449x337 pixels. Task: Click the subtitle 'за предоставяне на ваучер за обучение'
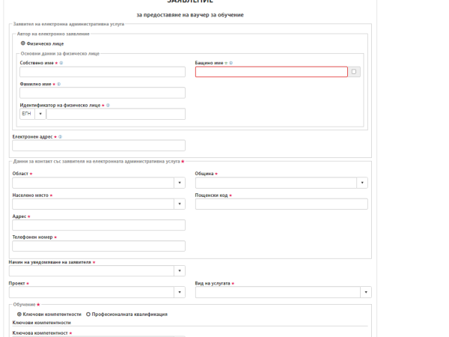[x=190, y=15]
